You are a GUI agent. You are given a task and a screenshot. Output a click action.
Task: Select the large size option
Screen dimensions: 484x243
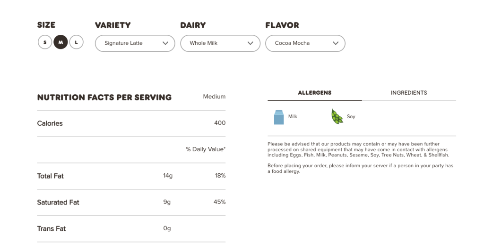click(76, 42)
